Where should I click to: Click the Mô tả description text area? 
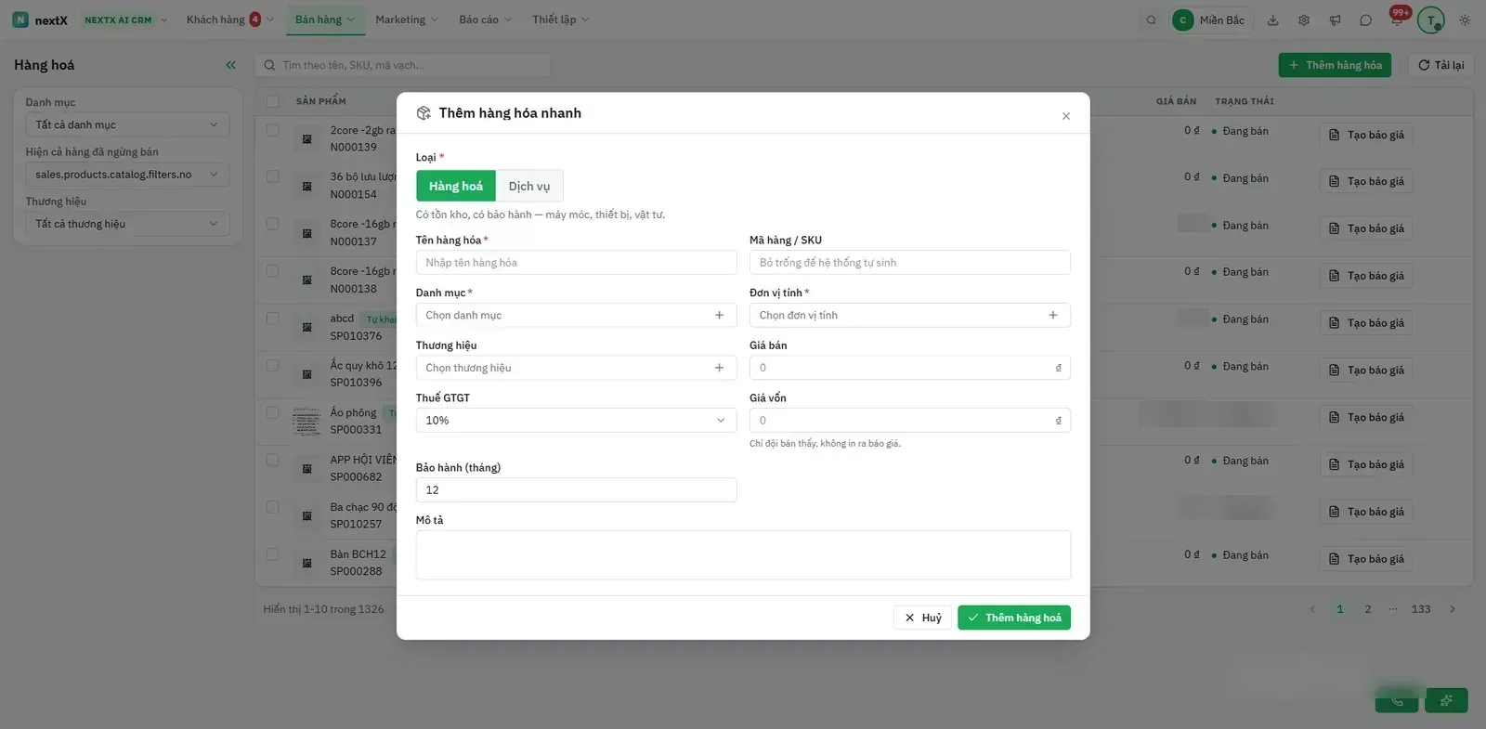(743, 555)
